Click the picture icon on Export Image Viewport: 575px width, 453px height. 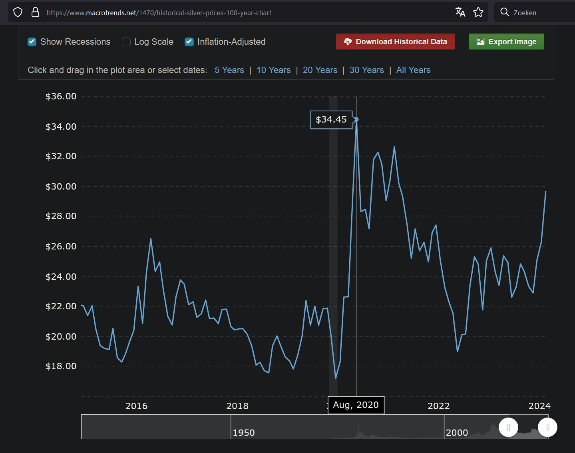tap(480, 42)
